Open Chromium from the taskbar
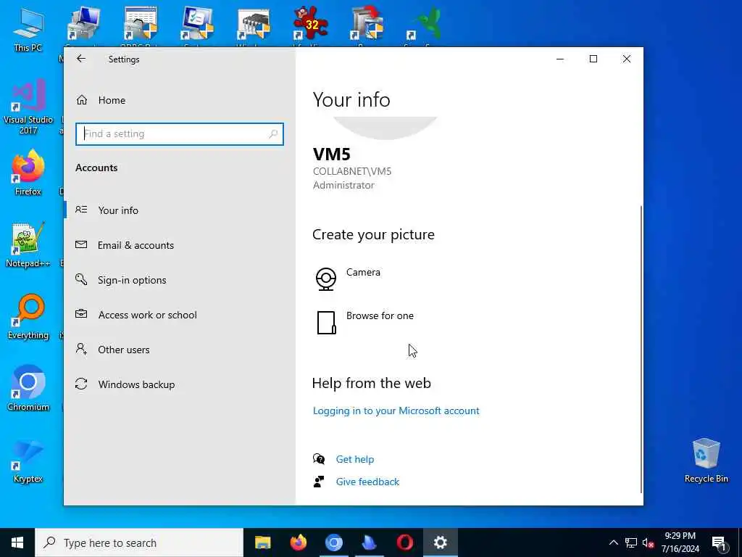Screen dimensions: 742x557 click(x=333, y=542)
